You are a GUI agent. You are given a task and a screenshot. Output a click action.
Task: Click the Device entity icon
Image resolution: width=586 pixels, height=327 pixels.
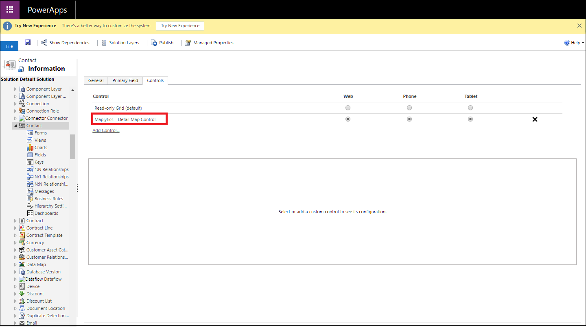pyautogui.click(x=22, y=286)
